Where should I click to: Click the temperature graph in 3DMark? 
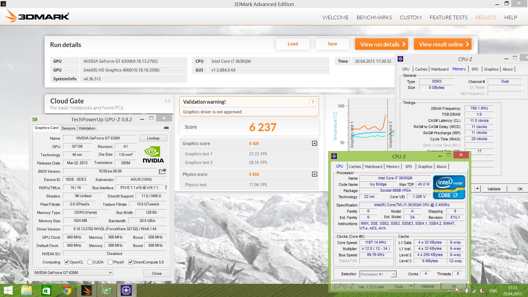(371, 125)
